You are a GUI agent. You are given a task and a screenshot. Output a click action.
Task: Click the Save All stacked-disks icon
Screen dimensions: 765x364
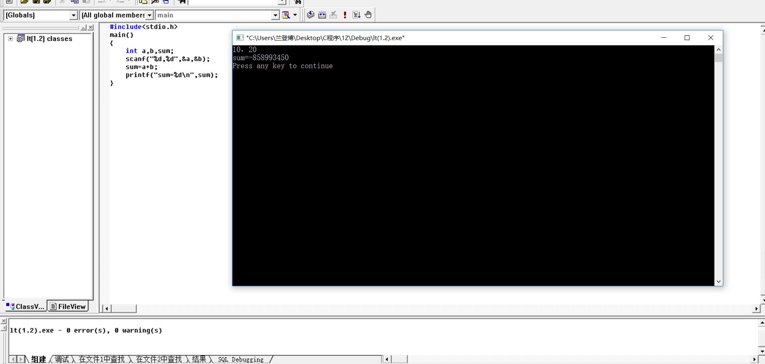[47, 2]
